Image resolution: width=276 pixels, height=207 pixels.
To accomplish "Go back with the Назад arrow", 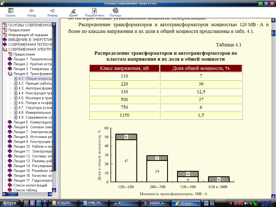I will coord(31,11).
